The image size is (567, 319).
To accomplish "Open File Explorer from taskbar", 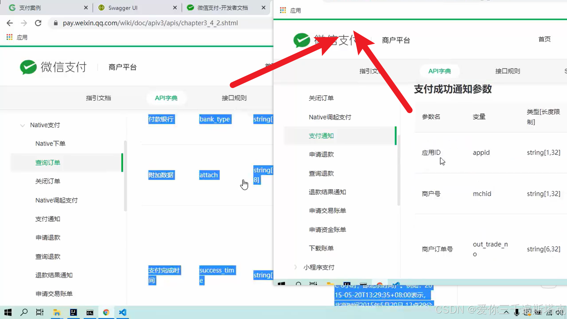I will (x=57, y=312).
